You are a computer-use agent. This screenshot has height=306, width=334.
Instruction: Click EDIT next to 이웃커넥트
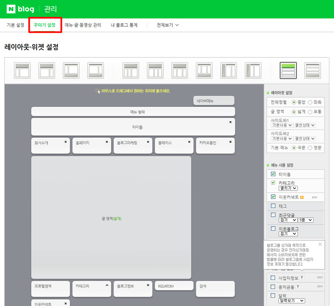coord(315,197)
